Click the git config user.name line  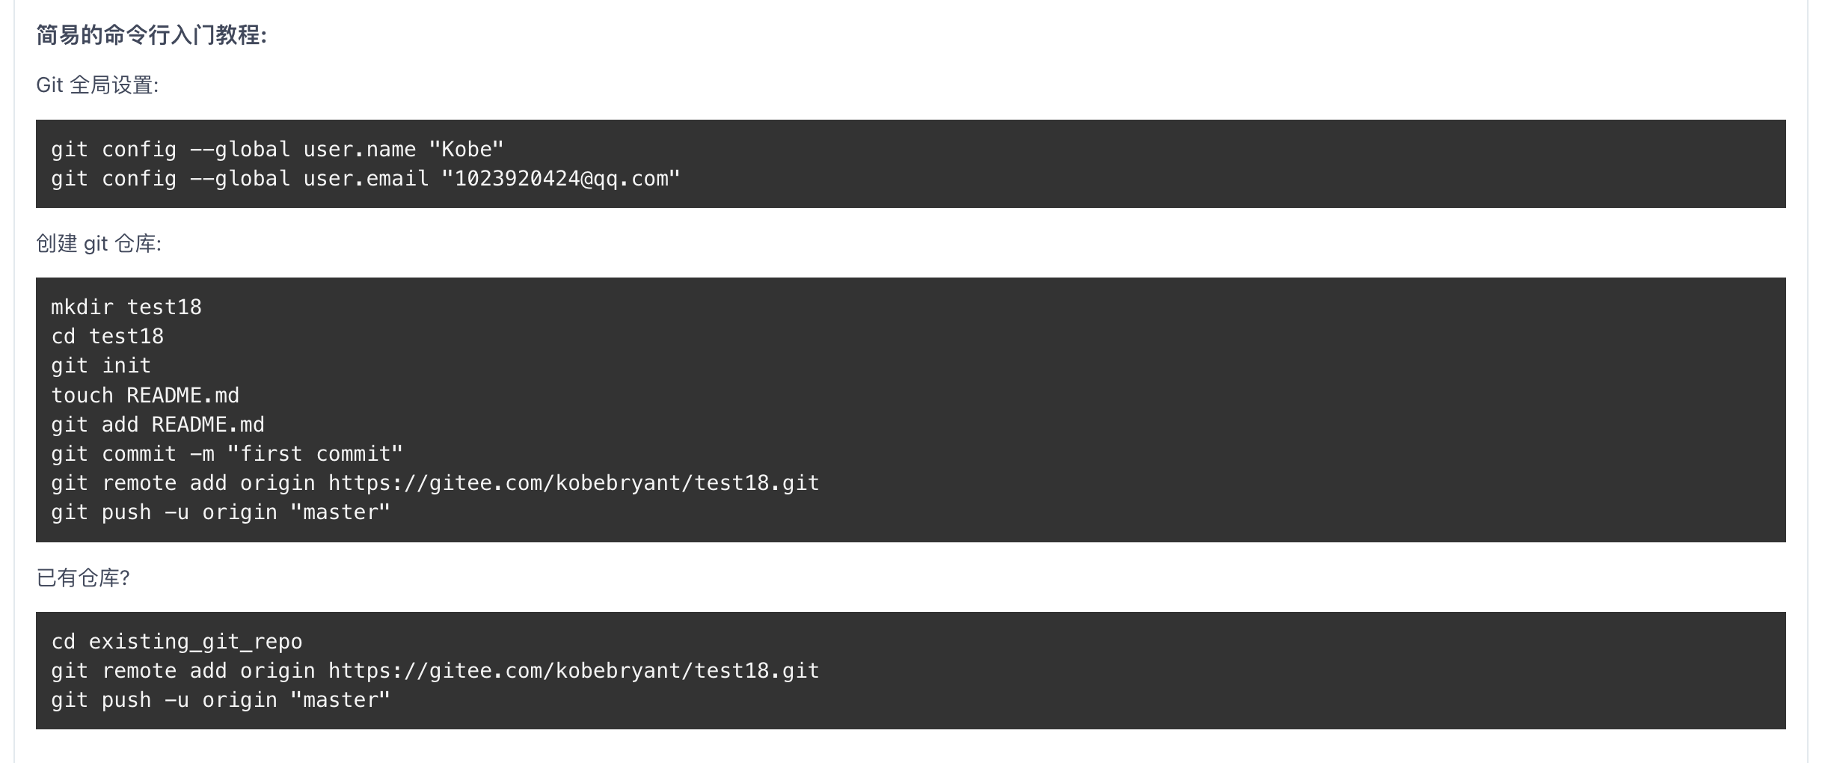pos(277,150)
